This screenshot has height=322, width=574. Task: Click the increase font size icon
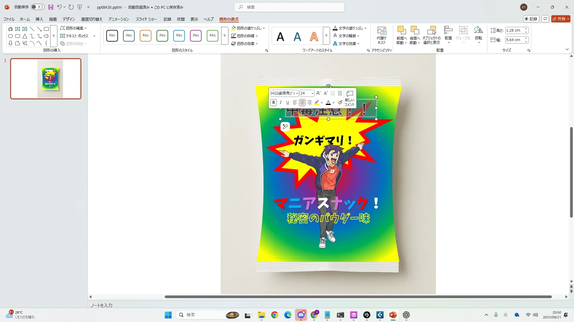pyautogui.click(x=318, y=93)
